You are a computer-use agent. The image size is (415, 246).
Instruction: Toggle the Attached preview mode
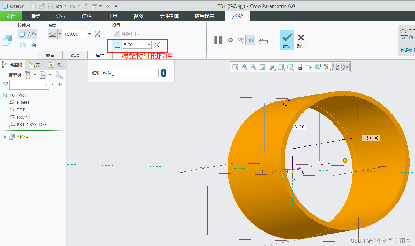point(251,40)
